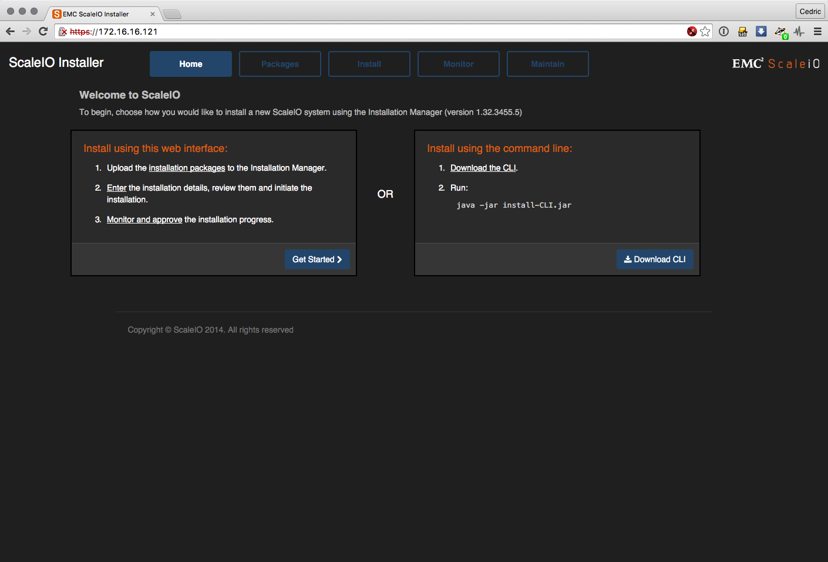Reload the page with the refresh icon
Image resolution: width=828 pixels, height=562 pixels.
[x=43, y=32]
